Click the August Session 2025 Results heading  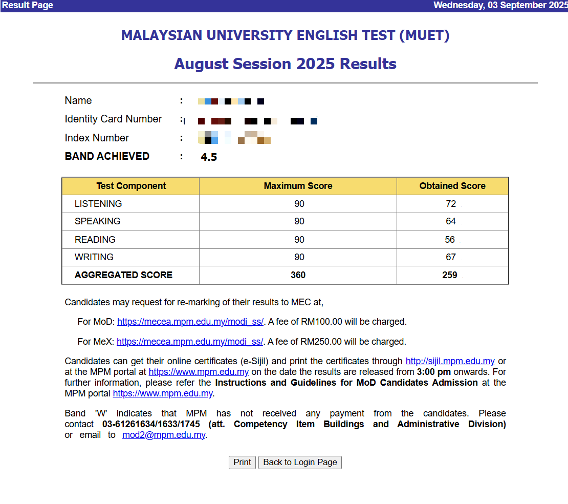click(285, 64)
